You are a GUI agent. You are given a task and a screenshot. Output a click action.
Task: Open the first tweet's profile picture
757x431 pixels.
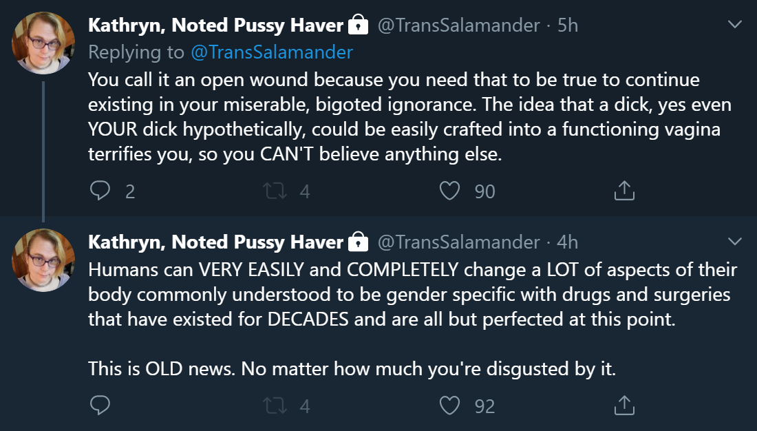coord(43,42)
